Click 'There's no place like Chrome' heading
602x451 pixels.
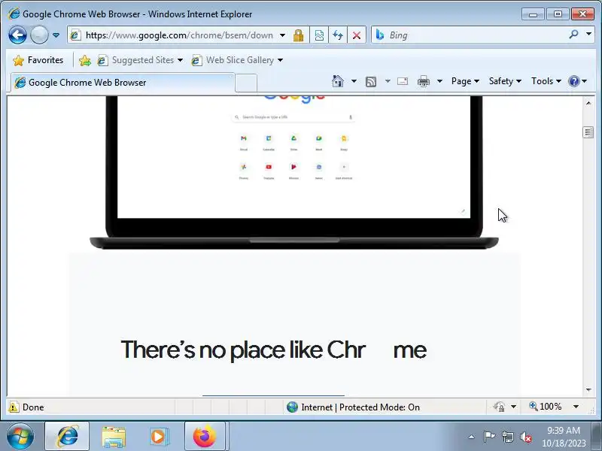pos(274,350)
